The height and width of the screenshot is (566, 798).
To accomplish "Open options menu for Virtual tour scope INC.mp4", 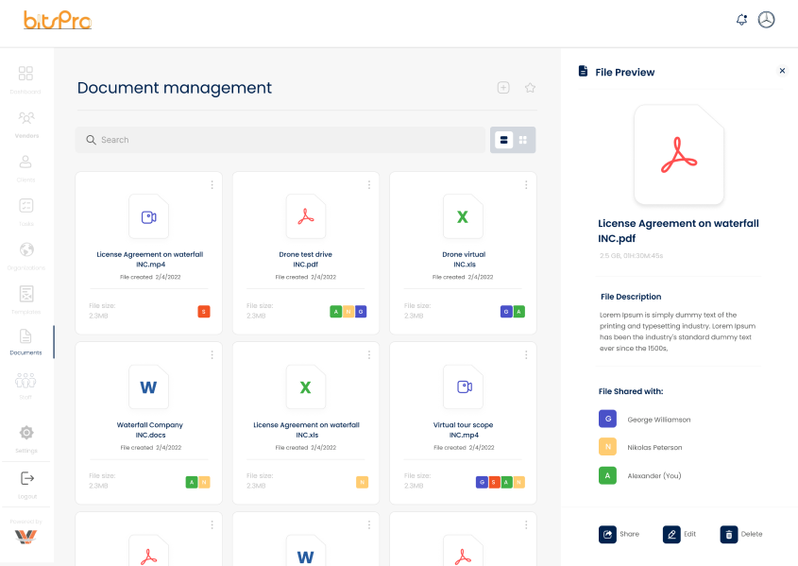I will tap(526, 354).
